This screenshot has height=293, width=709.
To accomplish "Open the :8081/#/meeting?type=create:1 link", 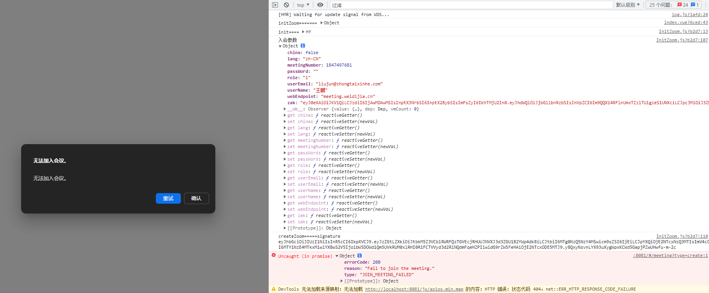I will (670, 255).
